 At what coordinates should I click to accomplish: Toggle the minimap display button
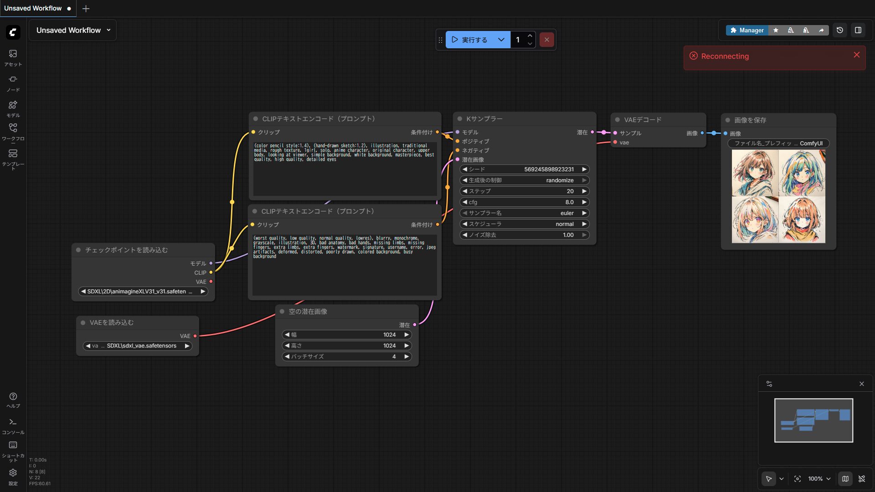coord(845,479)
